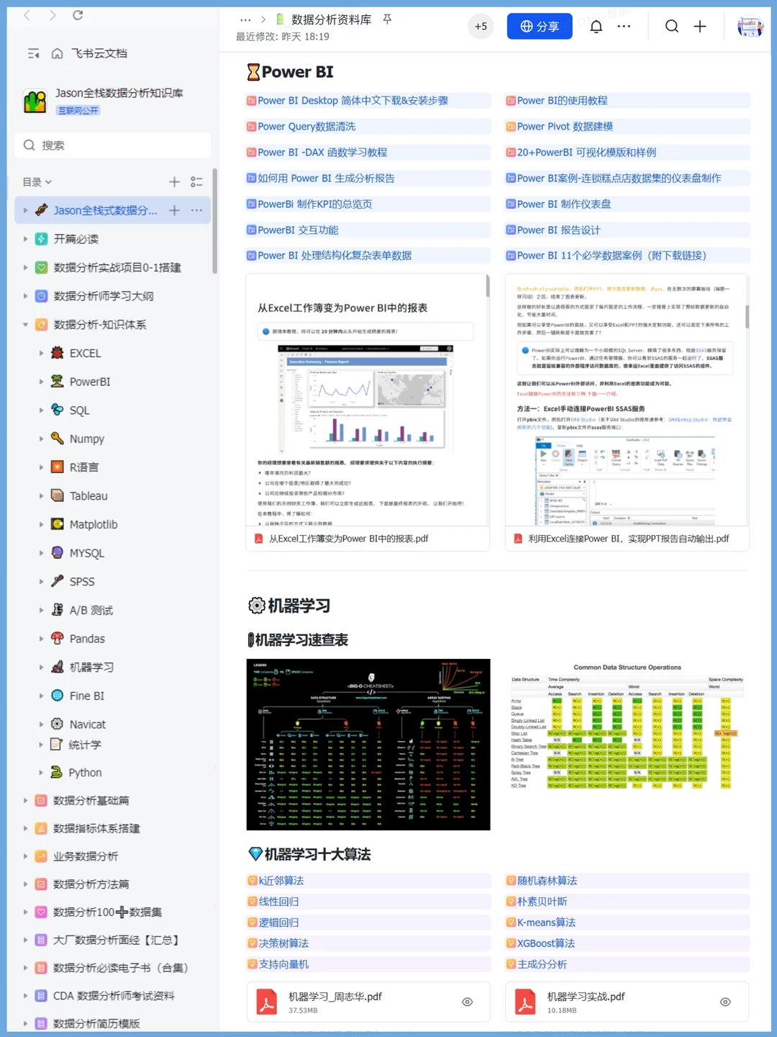Go back with the left arrow
The width and height of the screenshot is (777, 1037).
pyautogui.click(x=27, y=15)
